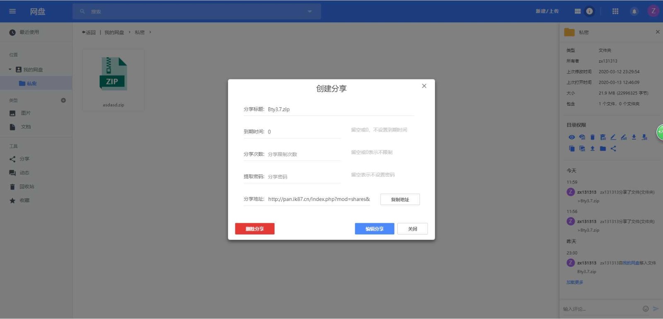This screenshot has height=319, width=663.
Task: Open the apps grid icon
Action: (615, 12)
